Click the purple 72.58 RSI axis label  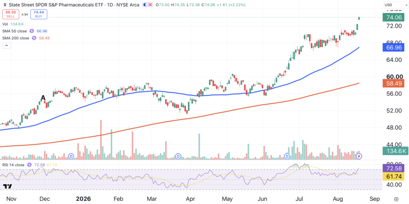click(x=393, y=168)
